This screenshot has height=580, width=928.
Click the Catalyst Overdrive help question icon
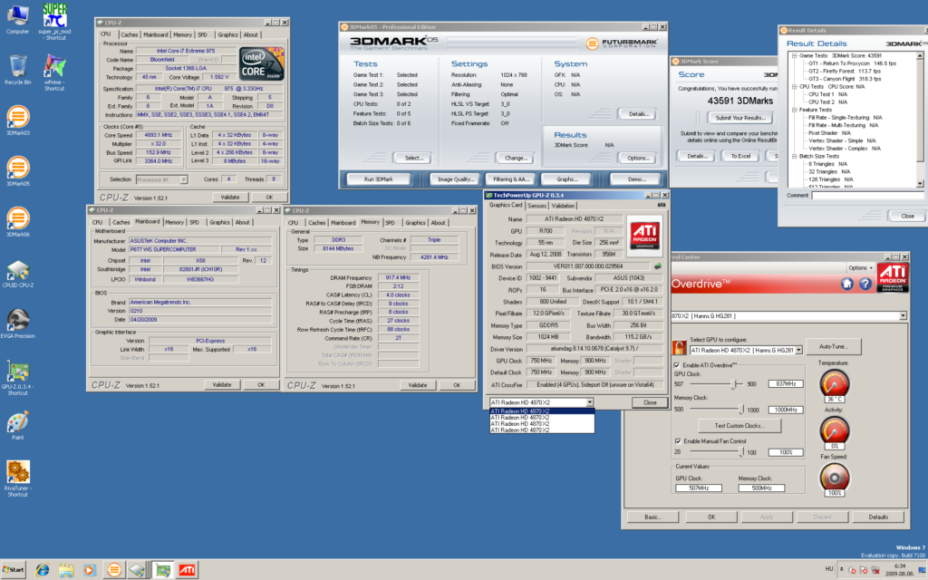pos(865,284)
